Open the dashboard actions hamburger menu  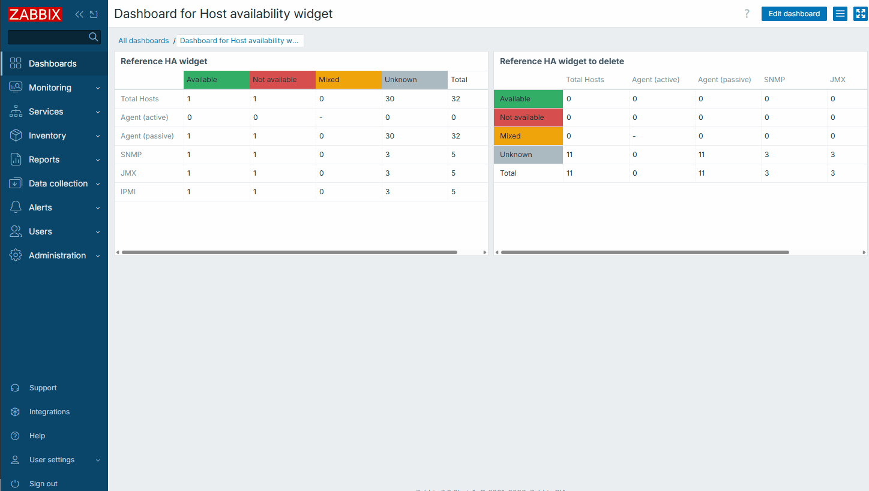(x=840, y=14)
